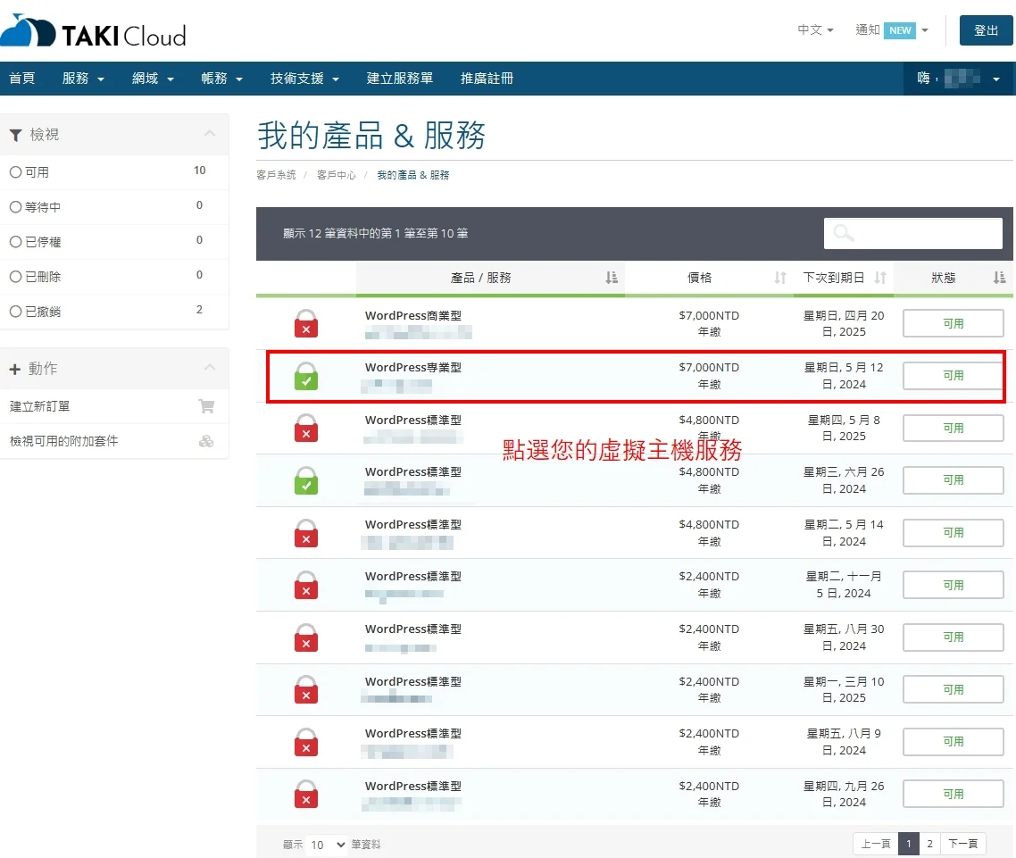Expand the 帳務 navigation dropdown
1016x858 pixels.
coord(221,79)
